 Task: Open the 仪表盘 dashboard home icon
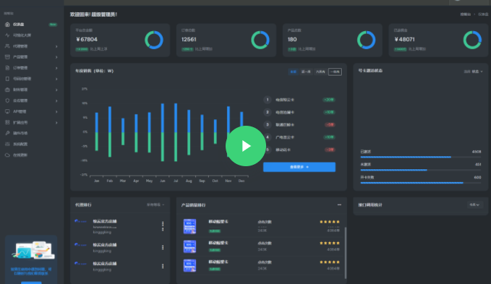[x=7, y=25]
